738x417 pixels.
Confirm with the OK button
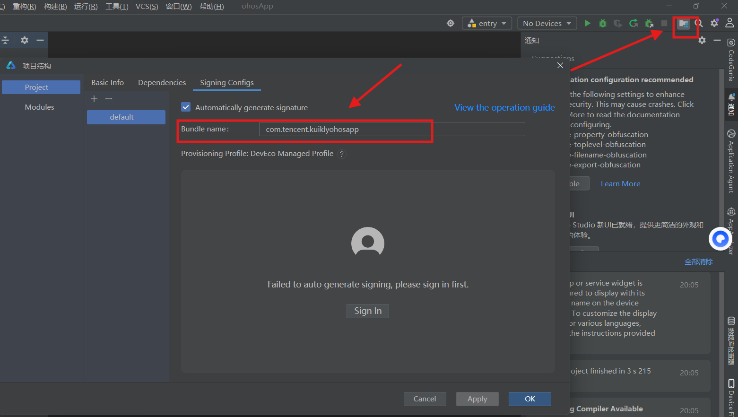pyautogui.click(x=530, y=399)
